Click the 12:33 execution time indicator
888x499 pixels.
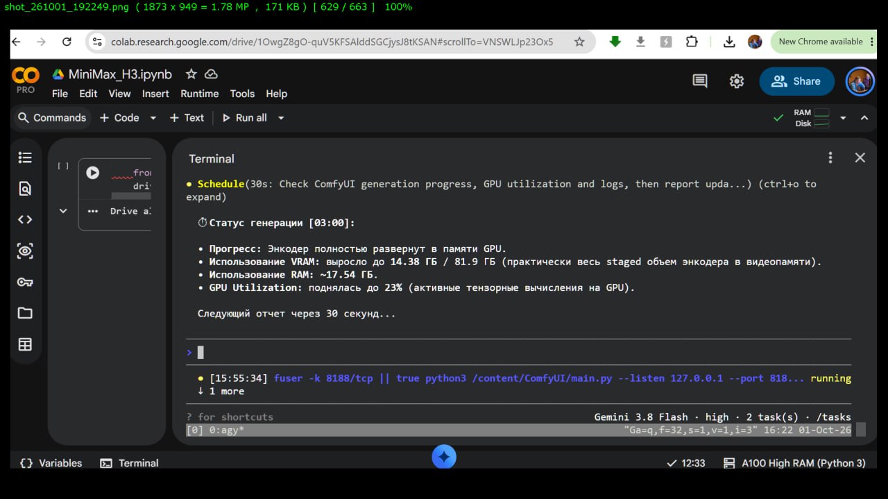click(x=685, y=463)
